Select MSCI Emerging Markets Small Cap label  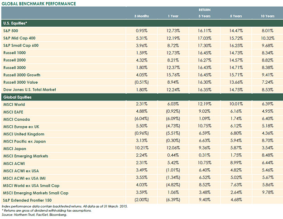(36, 193)
